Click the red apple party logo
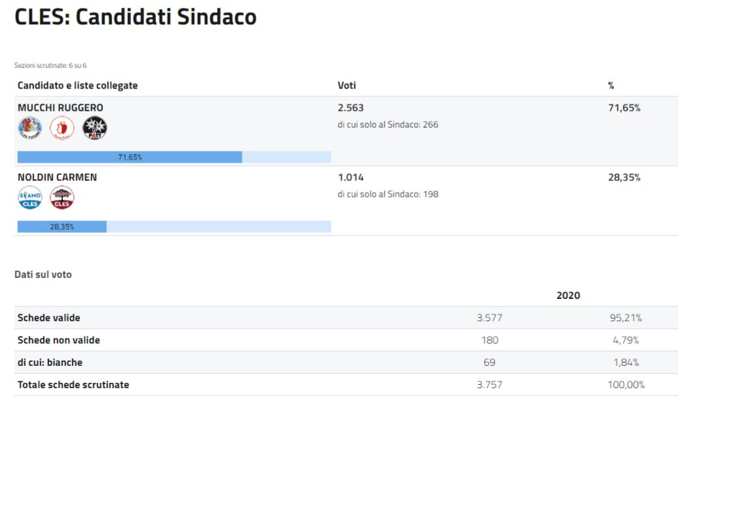 tap(62, 128)
